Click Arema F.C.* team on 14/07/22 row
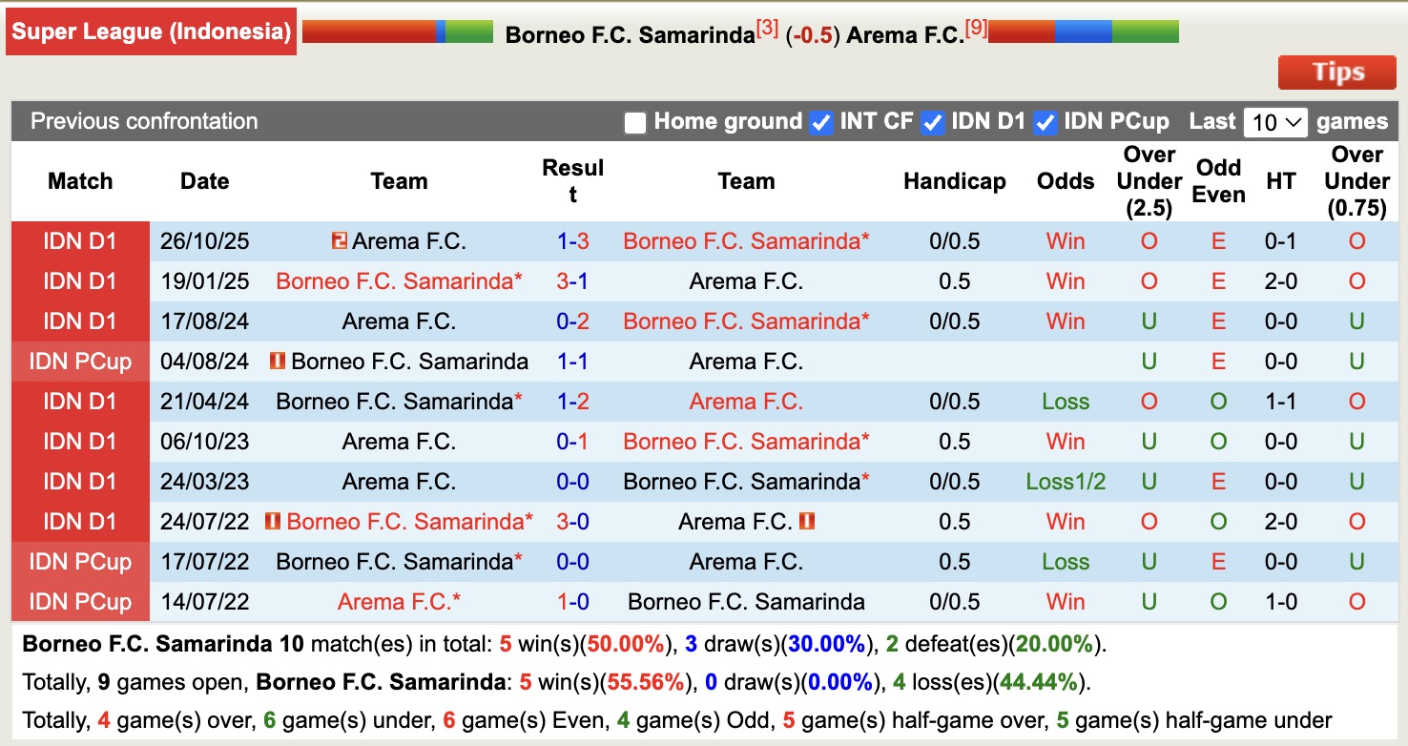Screen dimensions: 1408x746 (399, 602)
